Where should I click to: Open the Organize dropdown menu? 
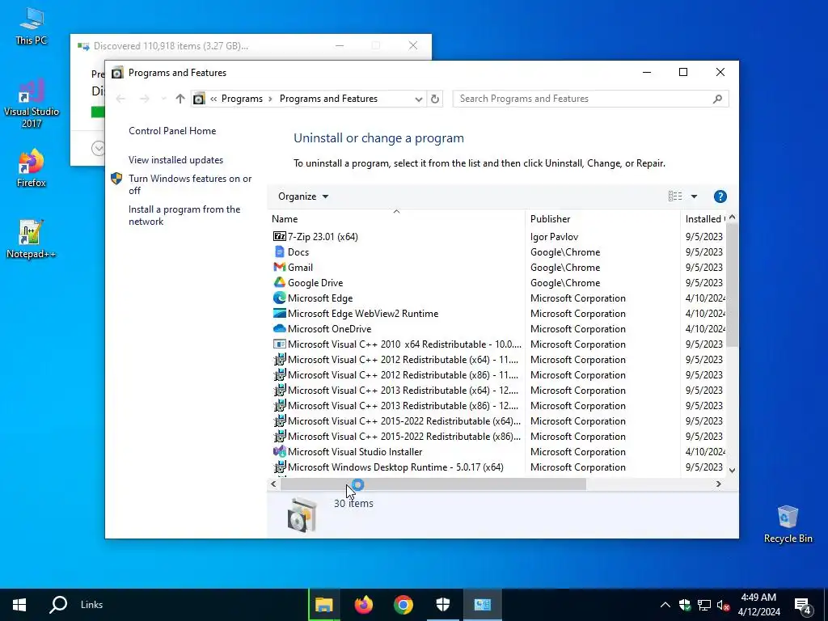303,196
